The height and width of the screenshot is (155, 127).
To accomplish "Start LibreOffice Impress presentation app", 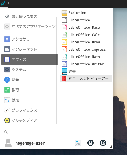I will coord(86,49).
